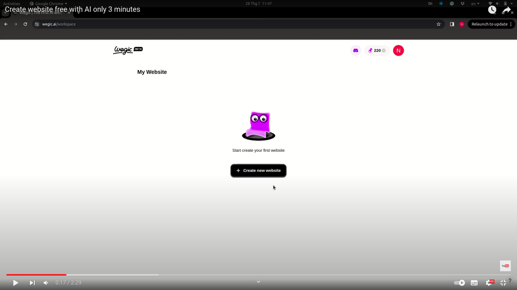This screenshot has width=517, height=290.
Task: Open Activities overview
Action: (11, 3)
